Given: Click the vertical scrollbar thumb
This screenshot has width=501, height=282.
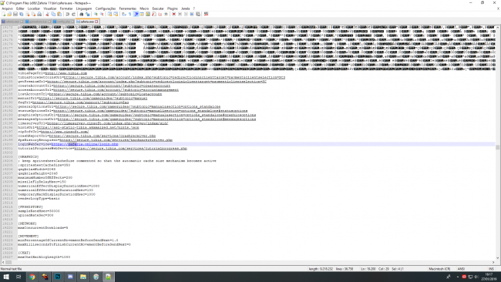Looking at the screenshot, I should tap(497, 147).
